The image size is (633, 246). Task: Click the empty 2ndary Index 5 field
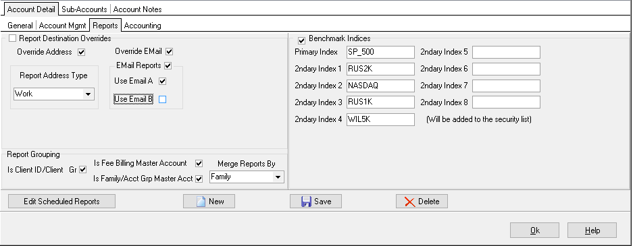[x=506, y=53]
